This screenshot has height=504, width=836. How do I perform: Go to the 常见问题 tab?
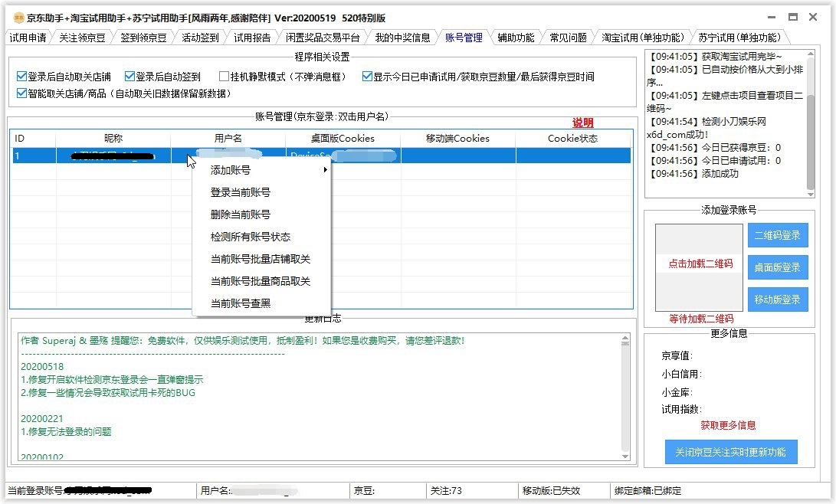tap(569, 38)
